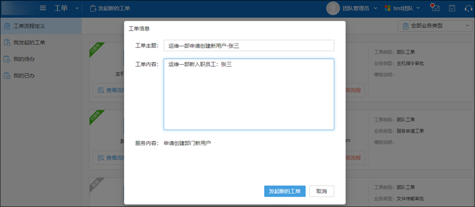Click 发起新的工单 in the top bar
Screen dimensions: 475x207
(110, 8)
